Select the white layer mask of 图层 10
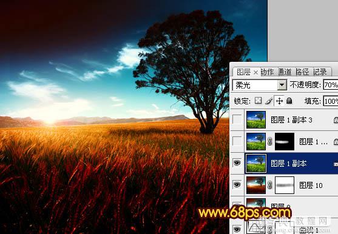Image resolution: width=338 pixels, height=234 pixels. click(285, 185)
